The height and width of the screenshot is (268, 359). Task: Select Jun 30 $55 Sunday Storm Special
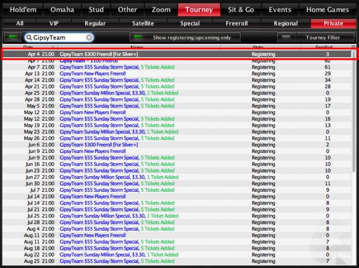[177, 184]
